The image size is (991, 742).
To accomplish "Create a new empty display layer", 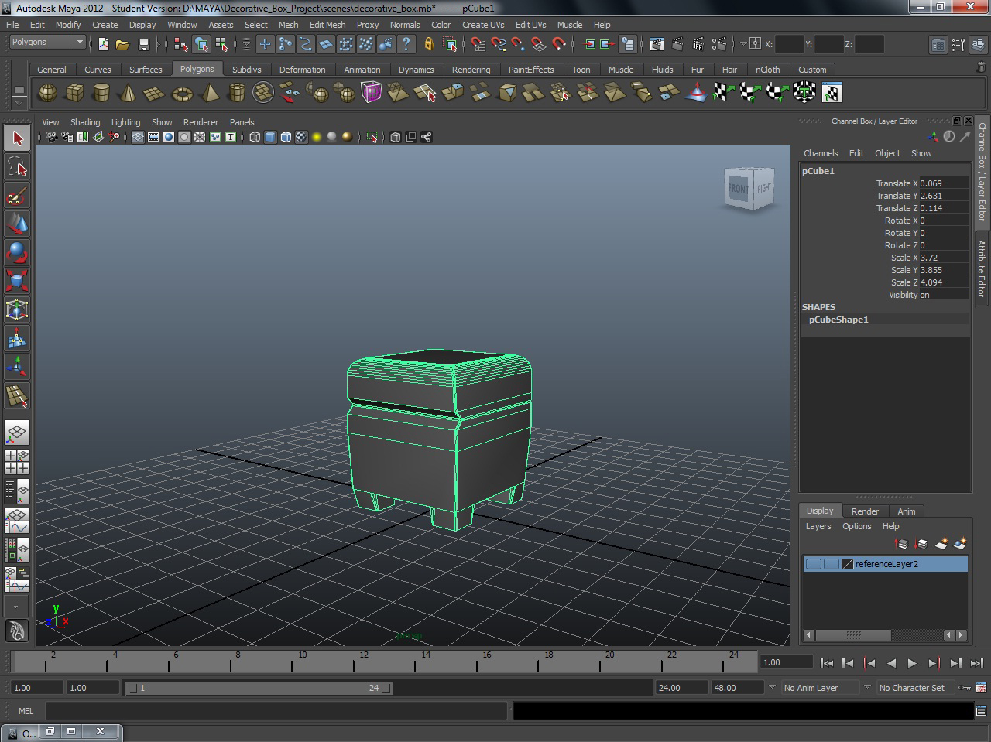I will coord(941,544).
